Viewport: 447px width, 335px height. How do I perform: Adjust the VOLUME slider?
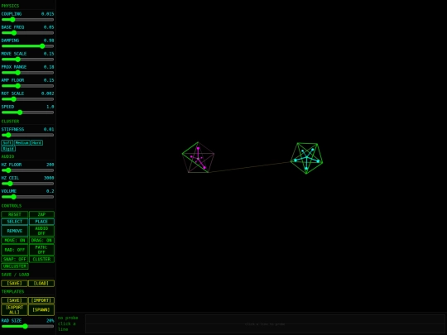point(27,197)
